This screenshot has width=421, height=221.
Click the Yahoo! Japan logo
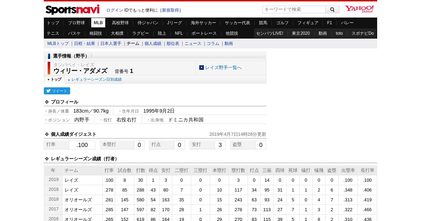pyautogui.click(x=359, y=9)
